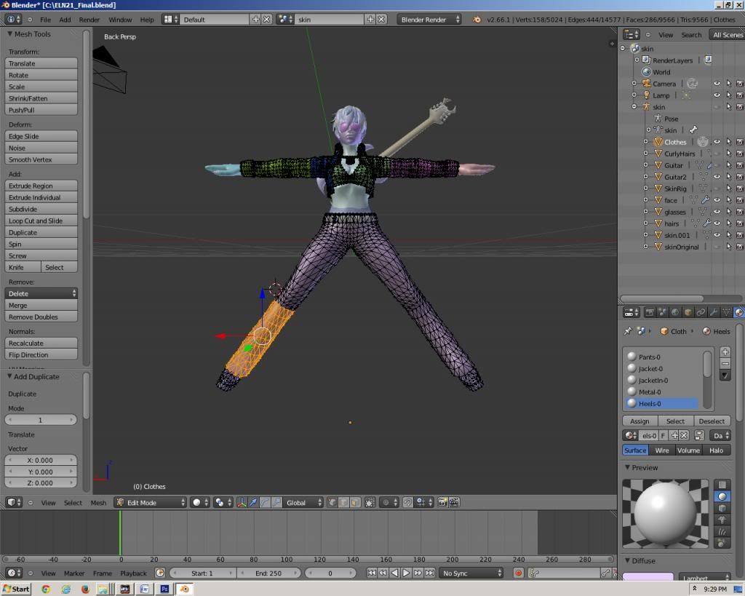Screen dimensions: 745x596
Task: Click the Diffuse color swatch
Action: pyautogui.click(x=648, y=577)
